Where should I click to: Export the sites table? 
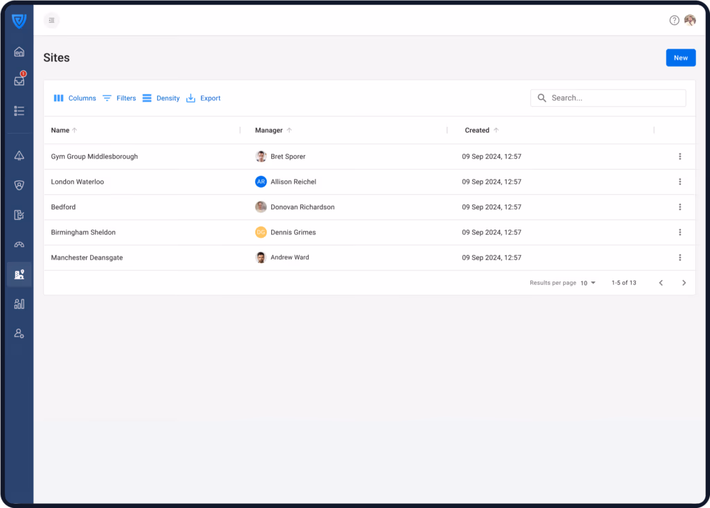(203, 98)
